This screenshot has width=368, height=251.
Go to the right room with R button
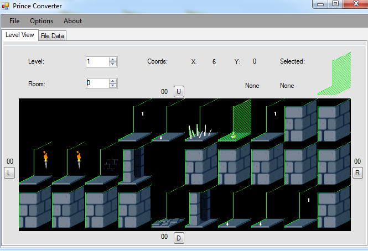click(x=357, y=173)
